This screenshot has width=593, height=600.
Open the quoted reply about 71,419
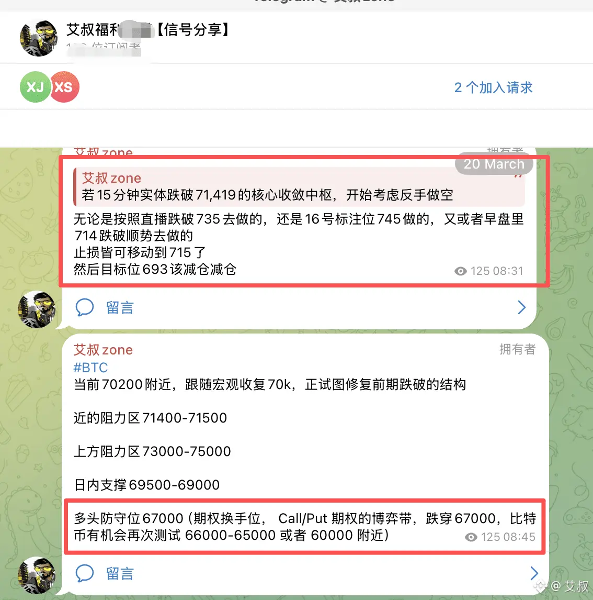[x=300, y=187]
